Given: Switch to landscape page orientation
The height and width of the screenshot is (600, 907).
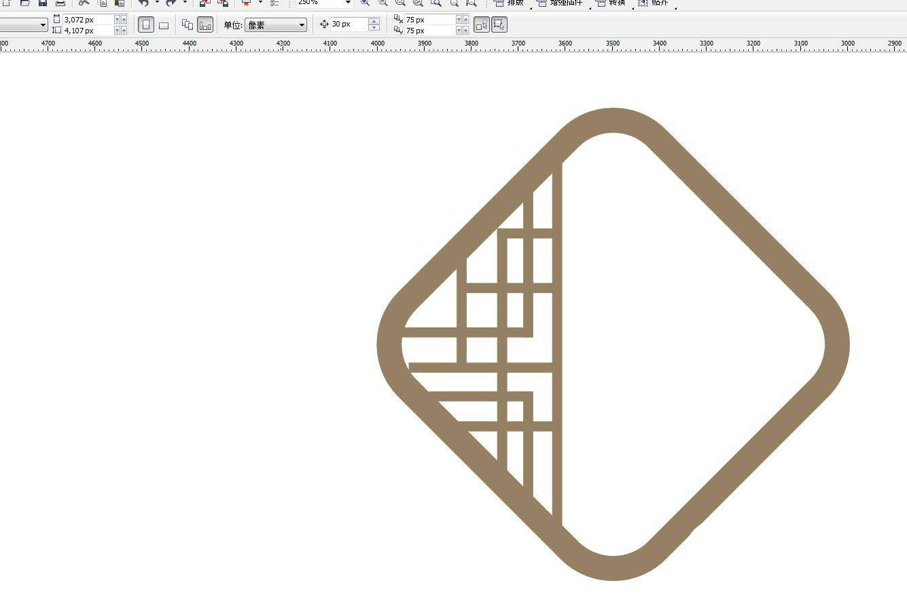Looking at the screenshot, I should coord(164,25).
